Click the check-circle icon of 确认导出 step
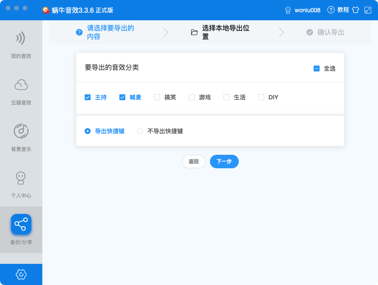The height and width of the screenshot is (285, 378). point(310,32)
